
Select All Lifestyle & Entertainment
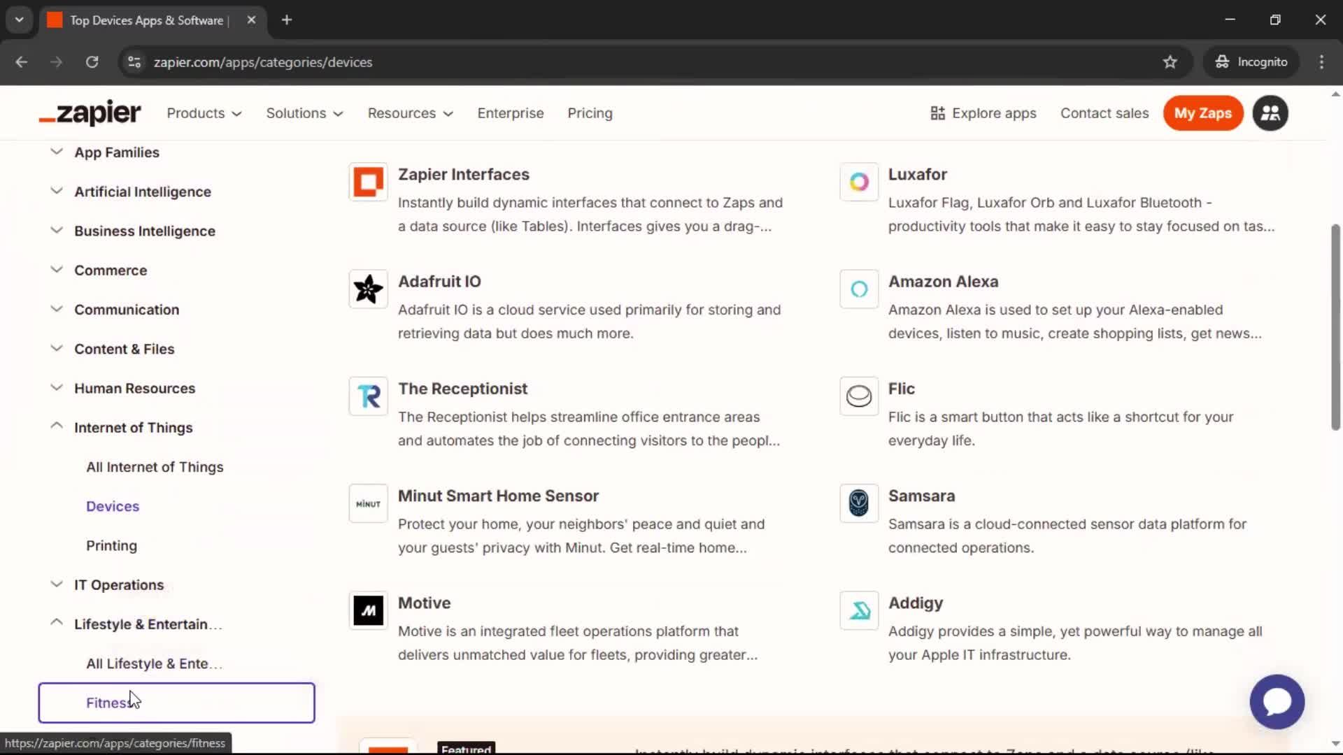154,663
